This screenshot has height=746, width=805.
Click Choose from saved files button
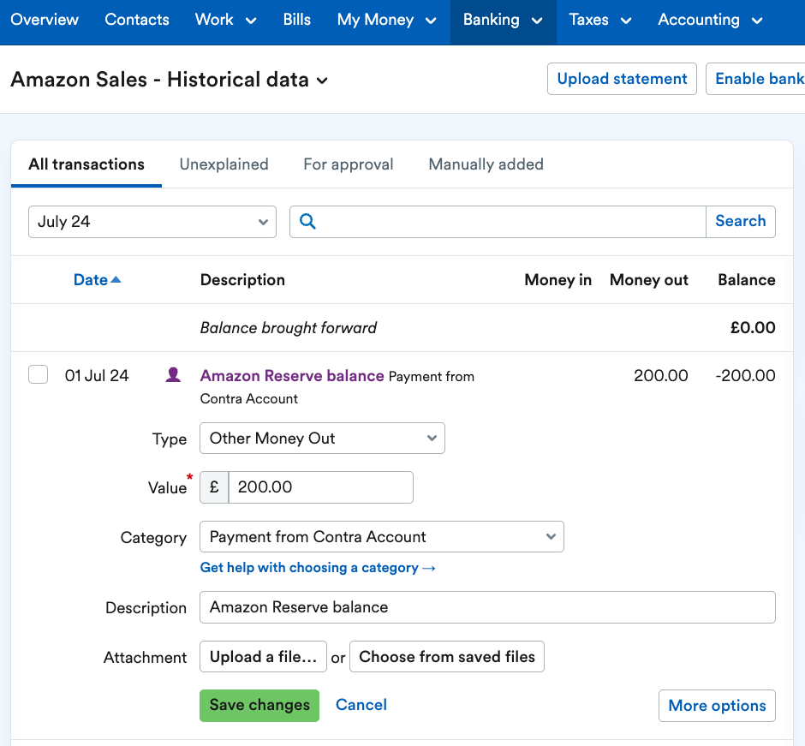point(447,656)
